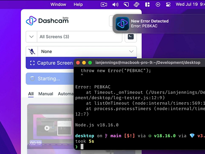Open the New Error Detected notification
This screenshot has height=154, width=205.
click(x=159, y=24)
